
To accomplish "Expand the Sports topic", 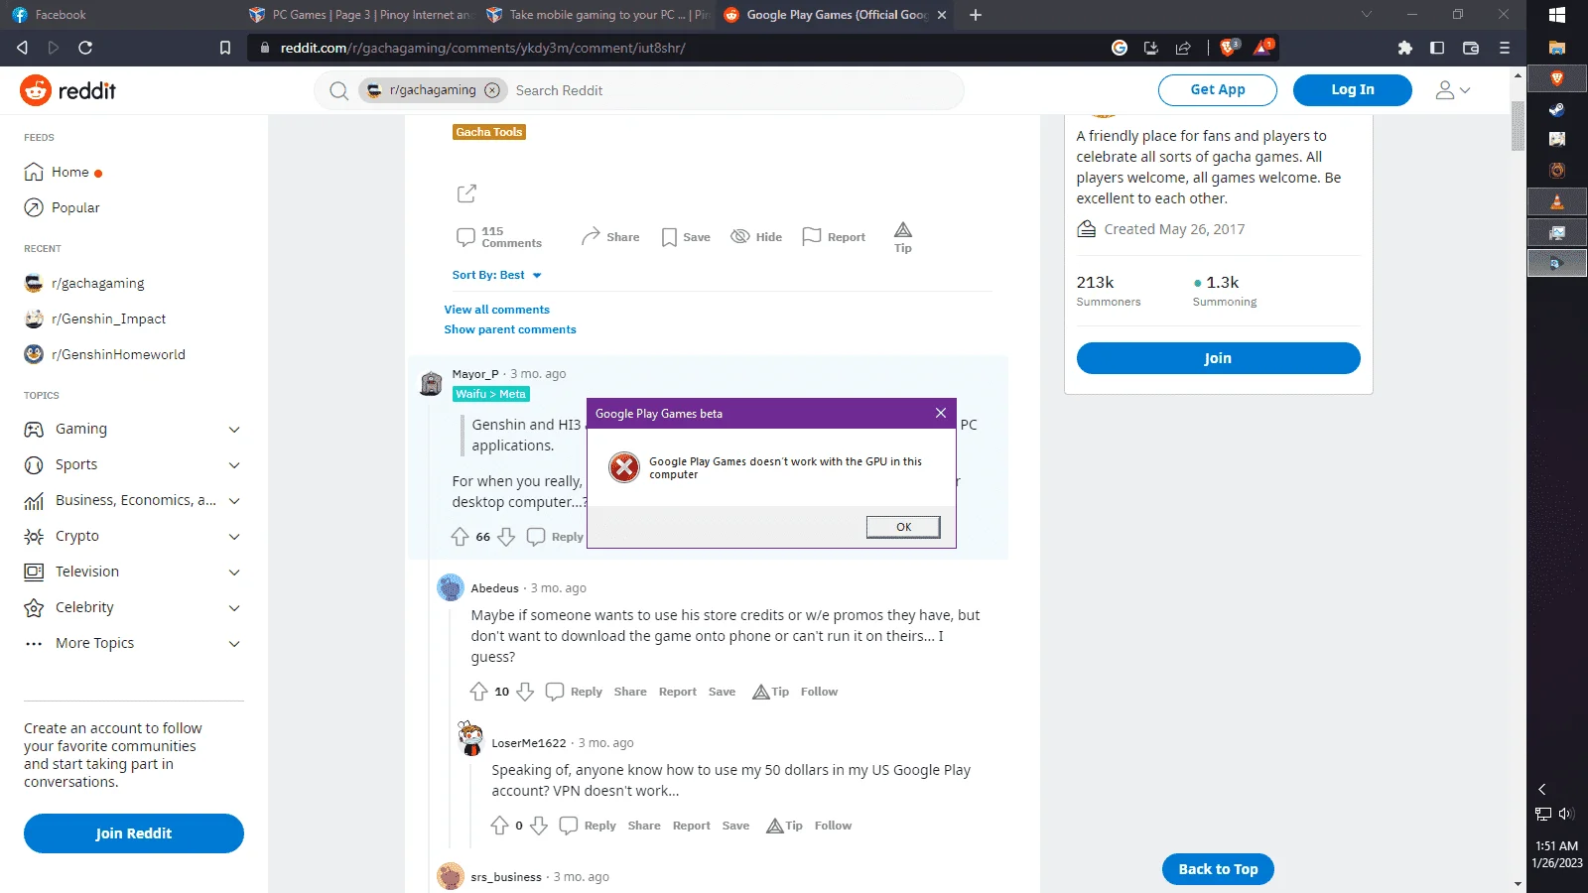I will (x=234, y=465).
